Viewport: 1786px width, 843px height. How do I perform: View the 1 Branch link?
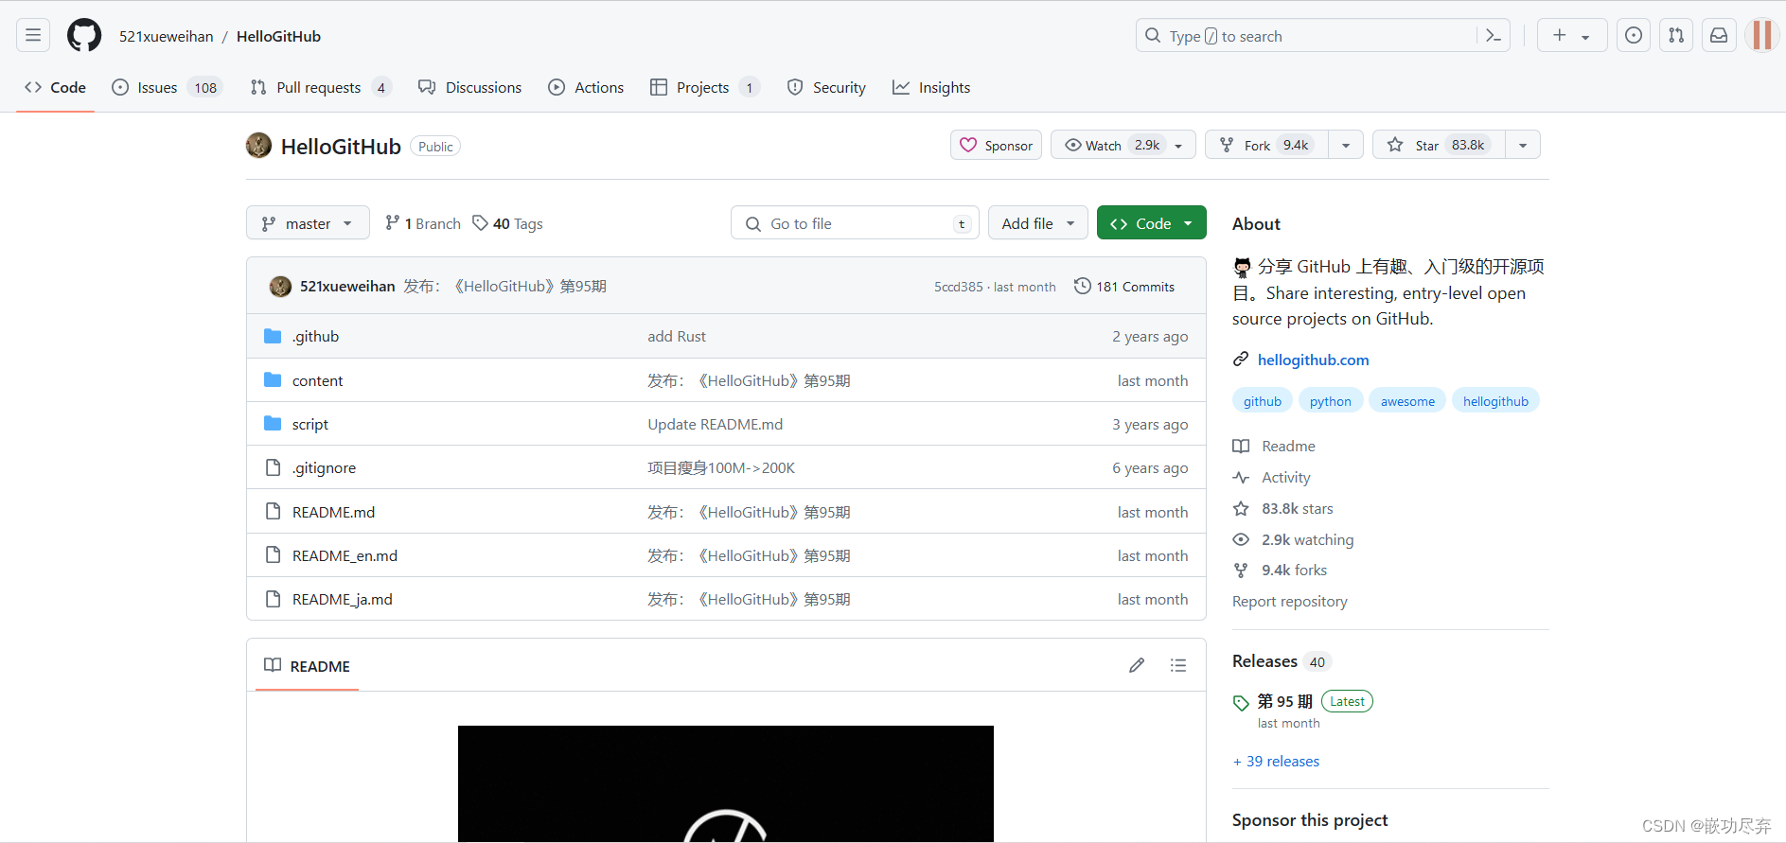tap(423, 223)
